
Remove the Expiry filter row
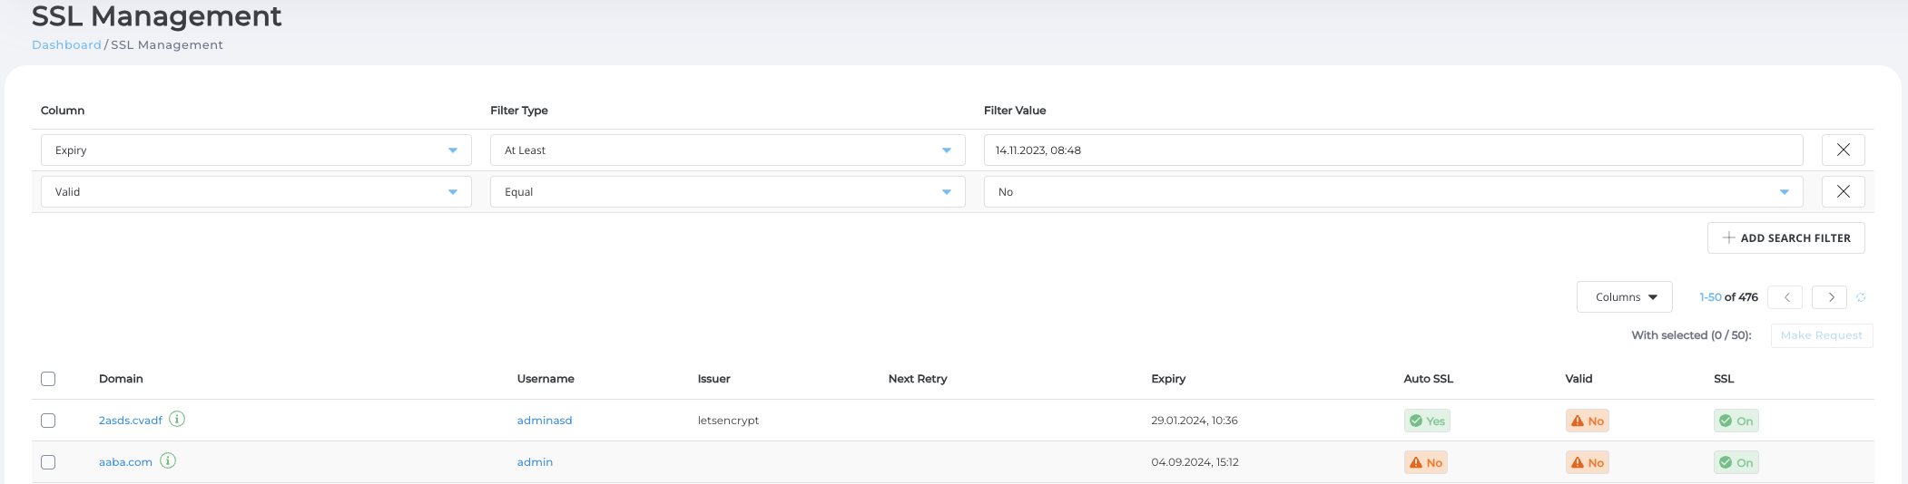tap(1843, 150)
